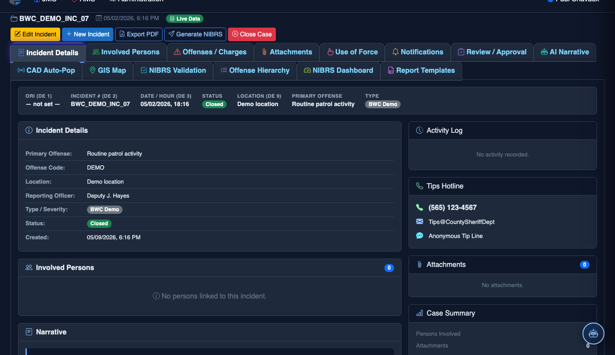Viewport: 615px width, 355px height.
Task: Click the Tips@CountySheriffDept email text
Action: click(462, 222)
